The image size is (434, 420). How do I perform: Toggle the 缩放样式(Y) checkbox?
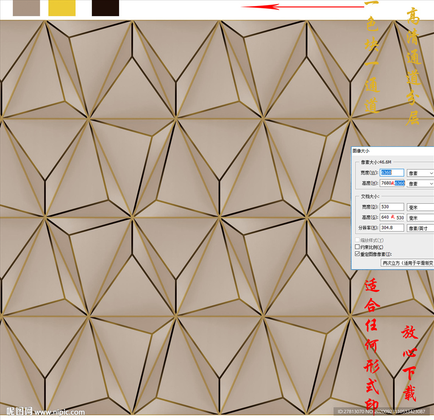[357, 240]
